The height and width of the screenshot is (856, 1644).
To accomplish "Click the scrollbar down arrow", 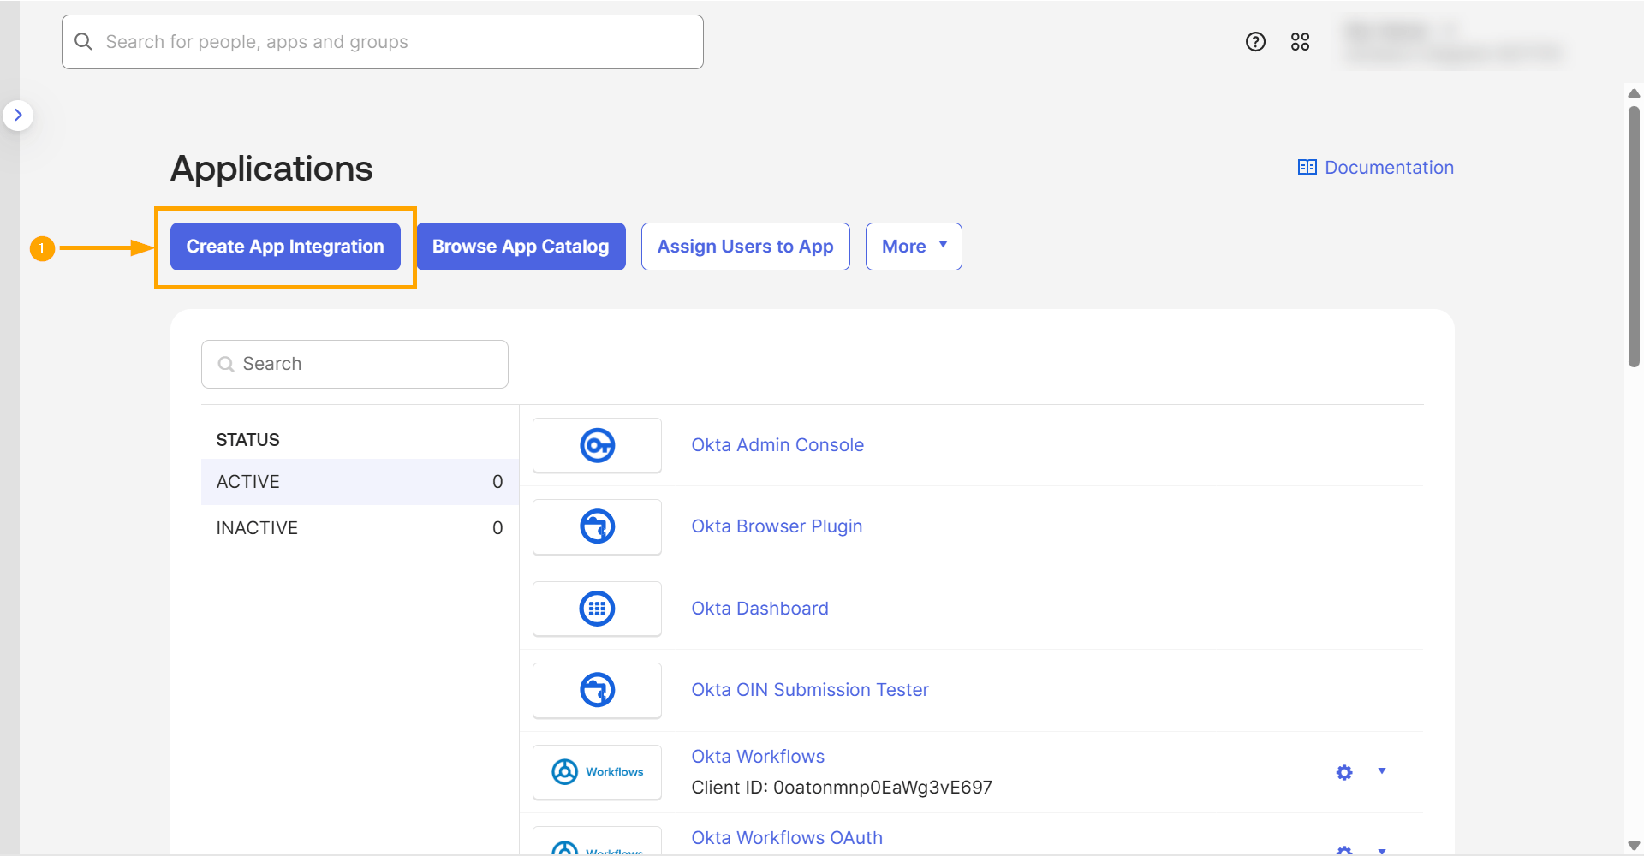I will pyautogui.click(x=1634, y=846).
